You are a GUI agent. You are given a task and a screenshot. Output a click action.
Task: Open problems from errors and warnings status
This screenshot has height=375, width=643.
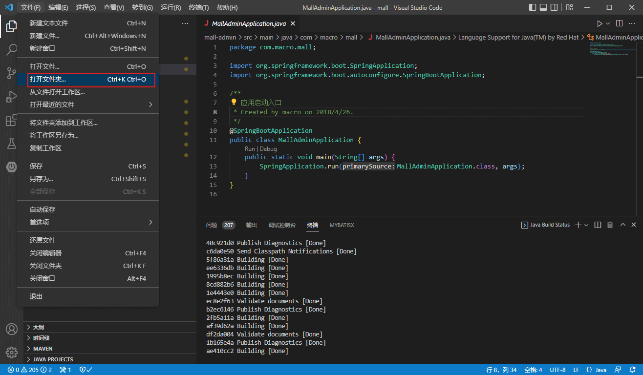click(30, 370)
